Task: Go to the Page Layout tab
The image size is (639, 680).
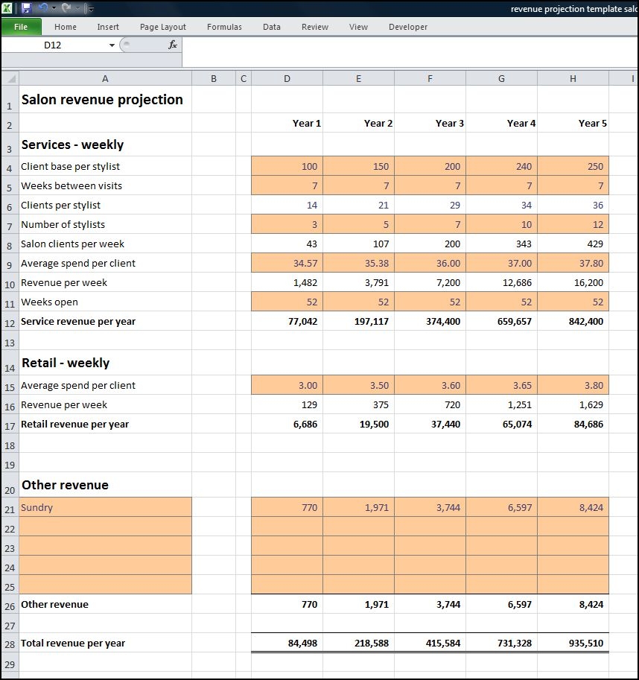Action: click(163, 27)
